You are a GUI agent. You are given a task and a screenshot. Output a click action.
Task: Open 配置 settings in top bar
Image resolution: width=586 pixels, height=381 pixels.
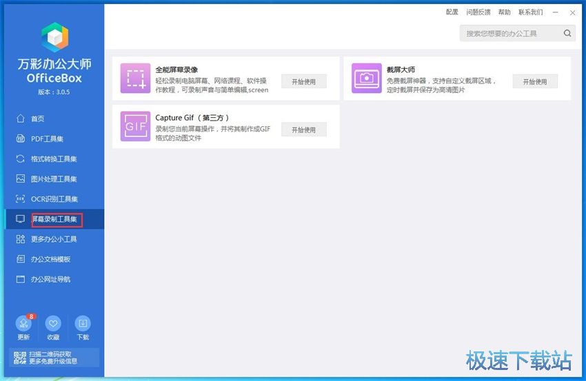452,12
